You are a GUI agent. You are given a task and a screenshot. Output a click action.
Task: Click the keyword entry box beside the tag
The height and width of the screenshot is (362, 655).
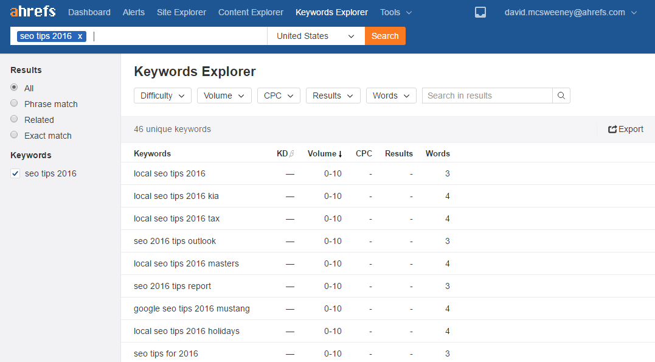click(178, 36)
